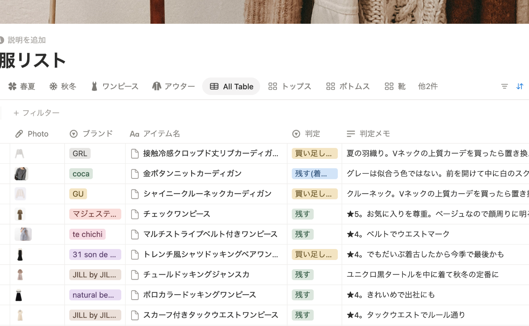529x326 pixels.
Task: Click the te chichi brand tag
Action: tap(87, 234)
